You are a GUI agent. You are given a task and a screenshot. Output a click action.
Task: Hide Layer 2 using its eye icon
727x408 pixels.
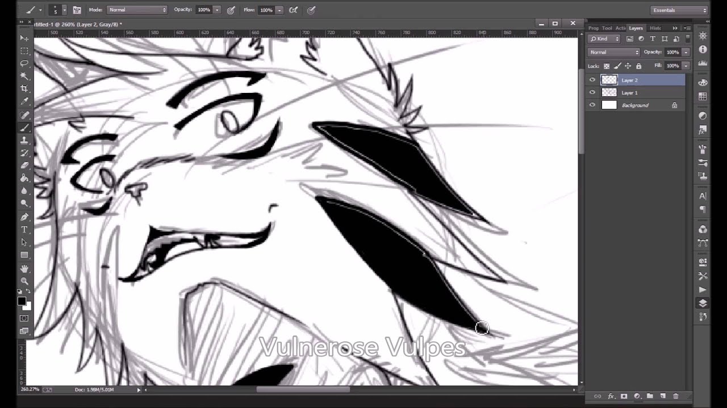pyautogui.click(x=592, y=80)
